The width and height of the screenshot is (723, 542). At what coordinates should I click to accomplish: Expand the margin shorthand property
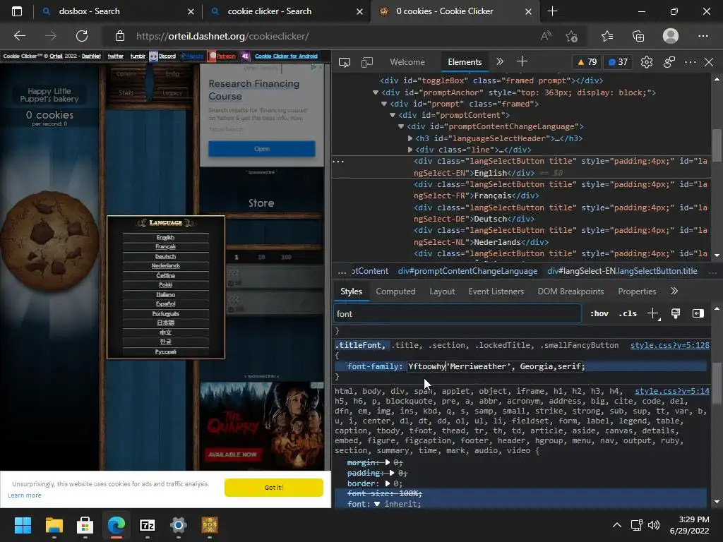pyautogui.click(x=388, y=462)
